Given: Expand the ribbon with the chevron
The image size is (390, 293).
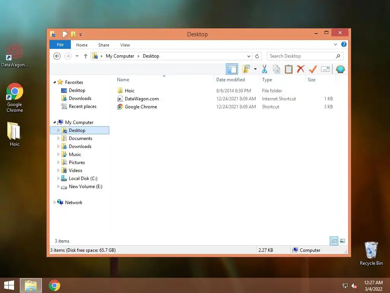Looking at the screenshot, I should pyautogui.click(x=335, y=44).
